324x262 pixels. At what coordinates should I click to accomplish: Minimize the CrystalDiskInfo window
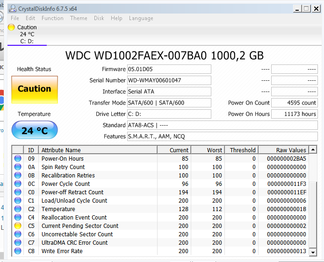coord(297,9)
